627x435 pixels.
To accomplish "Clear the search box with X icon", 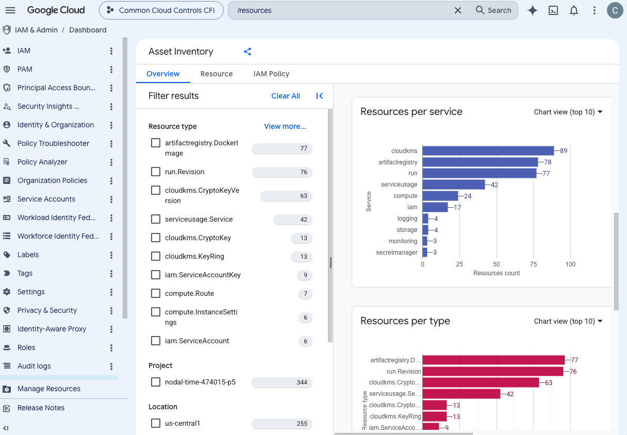I will [457, 10].
